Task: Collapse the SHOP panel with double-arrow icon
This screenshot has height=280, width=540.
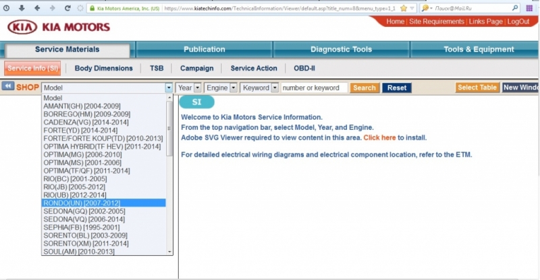Action: tap(8, 87)
